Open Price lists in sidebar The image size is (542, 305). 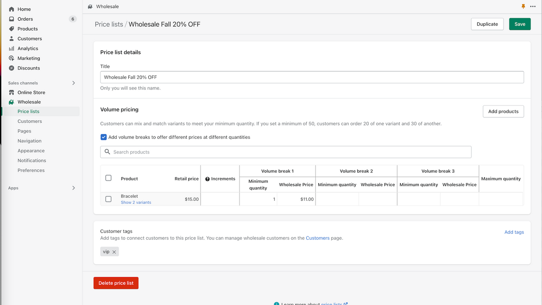(28, 111)
